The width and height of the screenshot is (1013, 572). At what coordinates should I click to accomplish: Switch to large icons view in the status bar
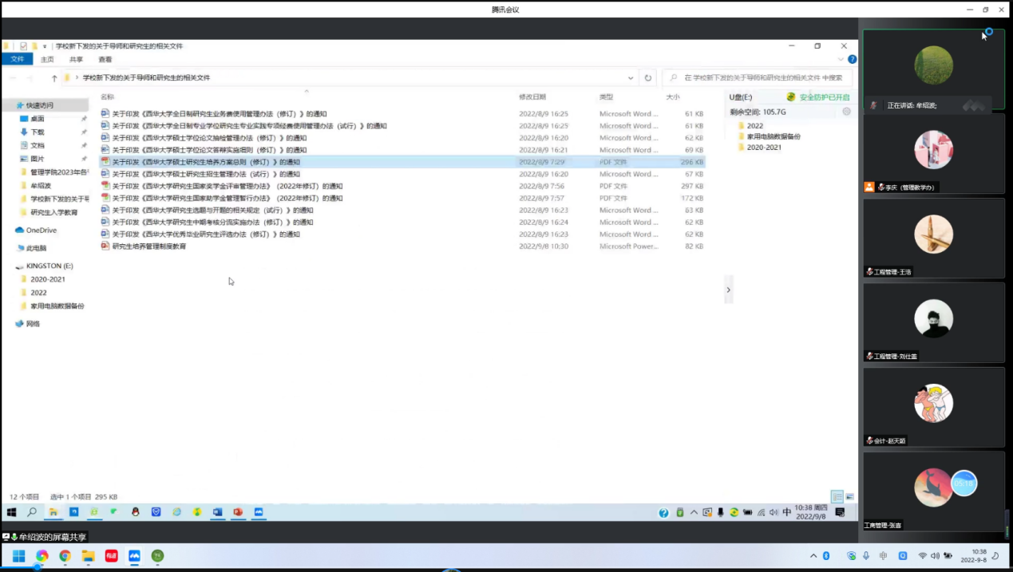click(x=849, y=496)
